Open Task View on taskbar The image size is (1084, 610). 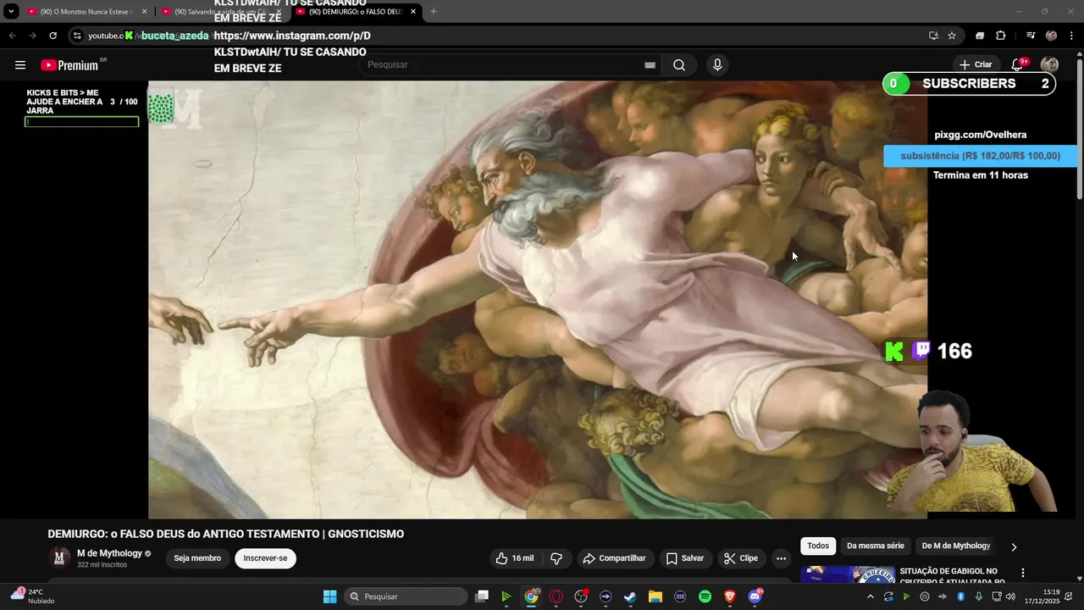coord(482,596)
